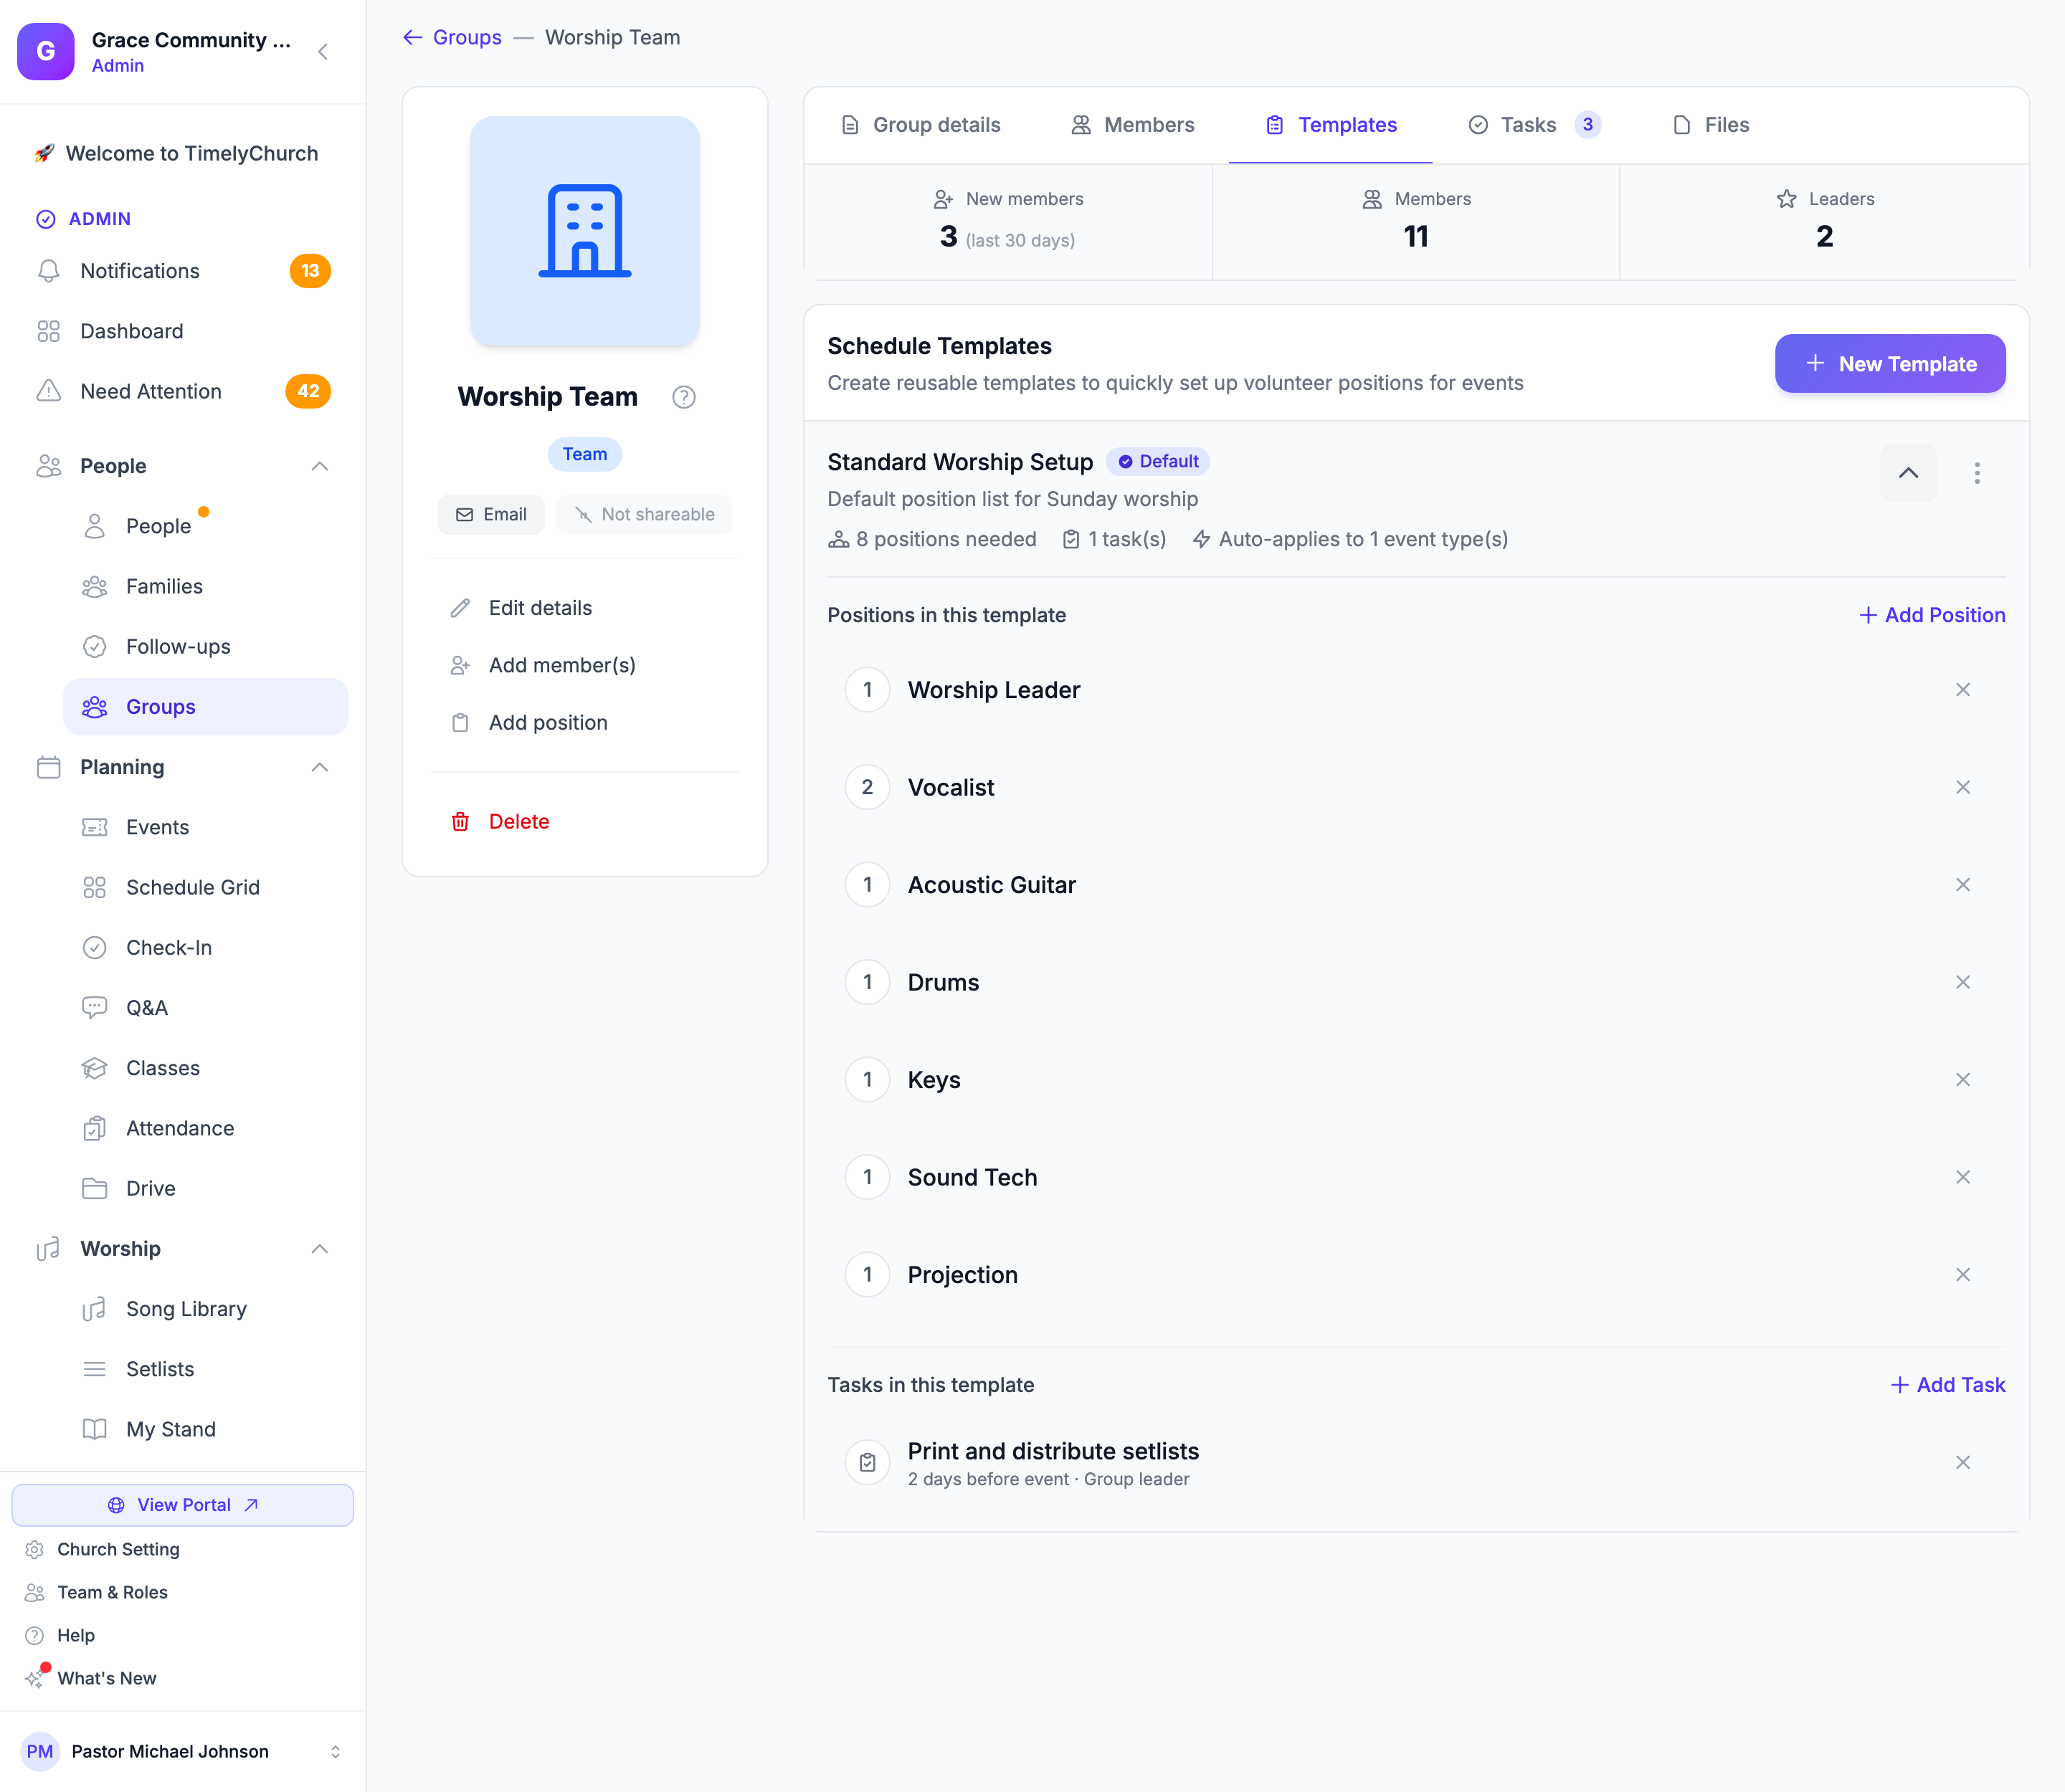Go back to Groups via the breadcrumb arrow
Viewport: 2065px width, 1792px height.
(412, 37)
